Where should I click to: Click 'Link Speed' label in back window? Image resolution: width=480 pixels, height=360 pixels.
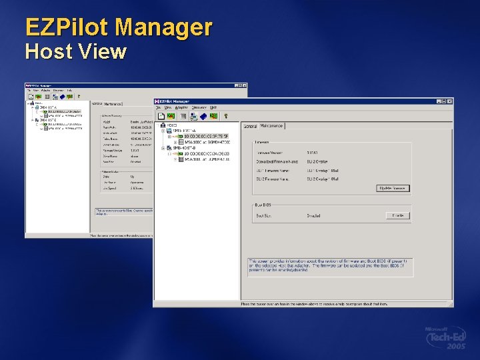[x=109, y=188]
